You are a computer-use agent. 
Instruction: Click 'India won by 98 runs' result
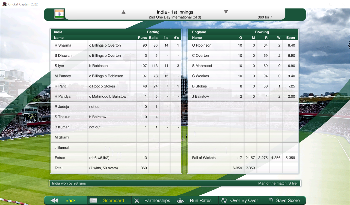69,183
